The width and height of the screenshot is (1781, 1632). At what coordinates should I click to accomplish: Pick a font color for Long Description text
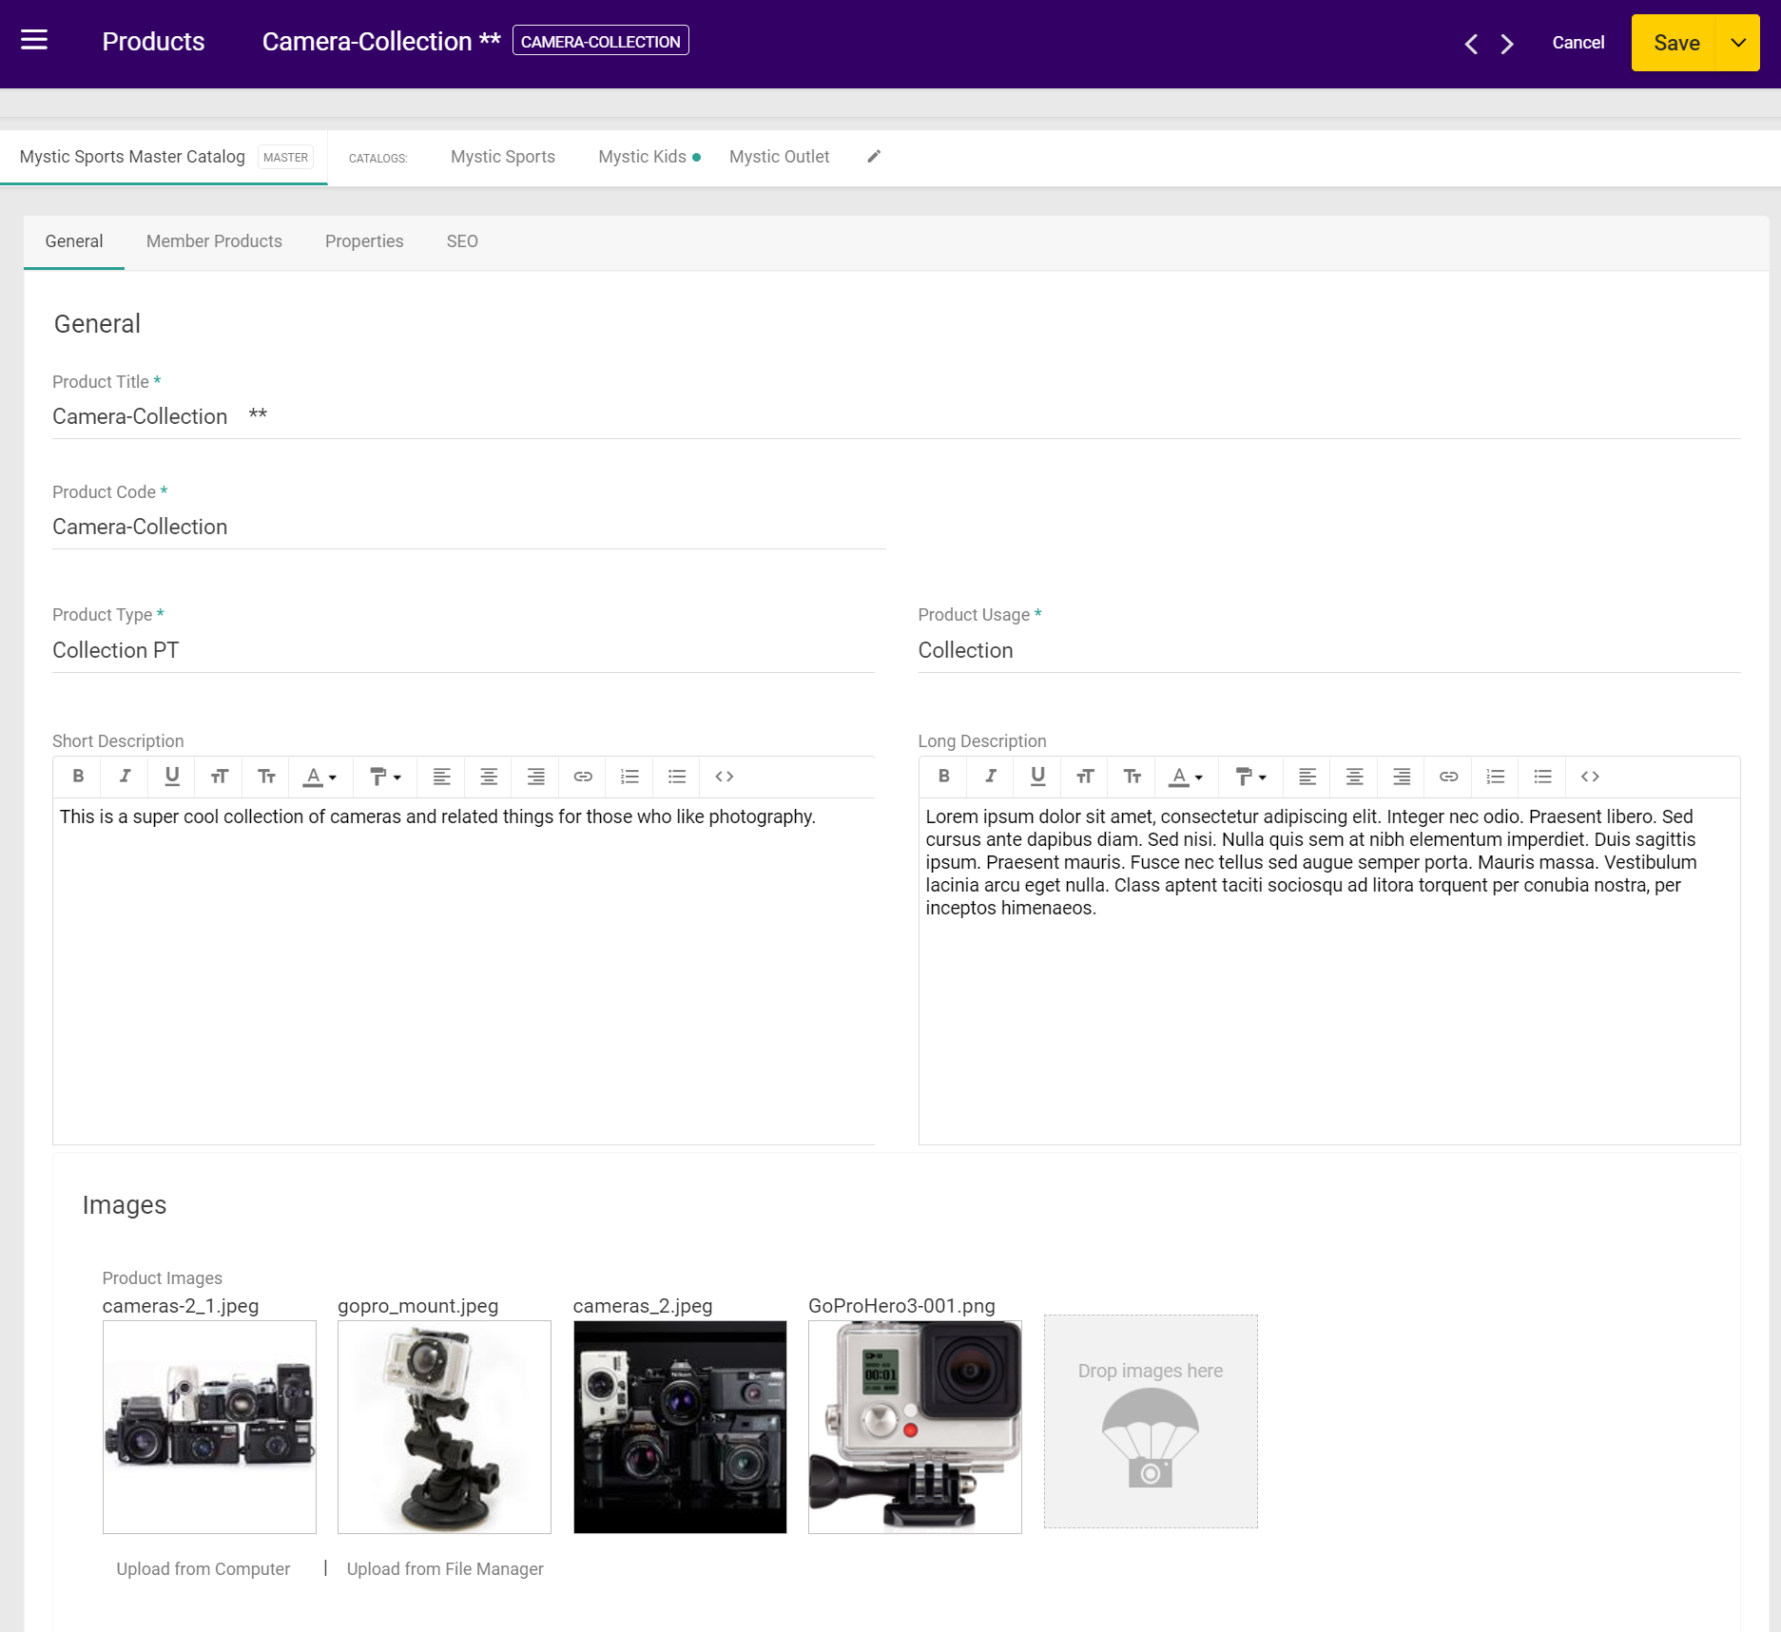[x=1187, y=777]
